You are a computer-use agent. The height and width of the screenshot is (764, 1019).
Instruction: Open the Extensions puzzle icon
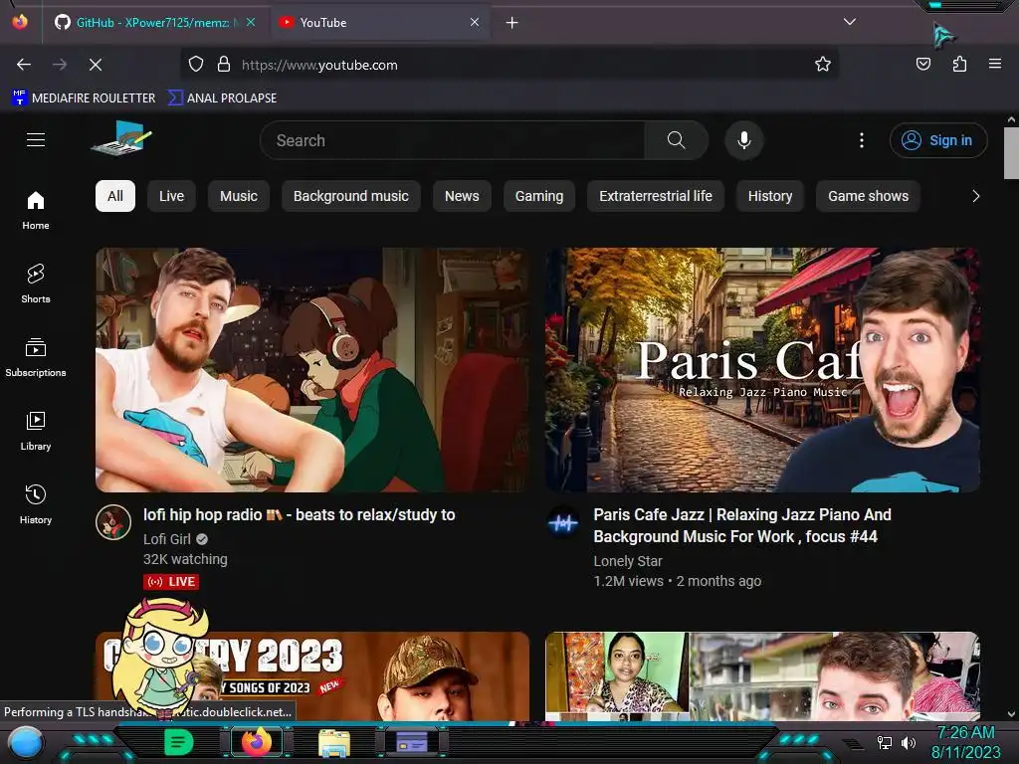point(959,64)
